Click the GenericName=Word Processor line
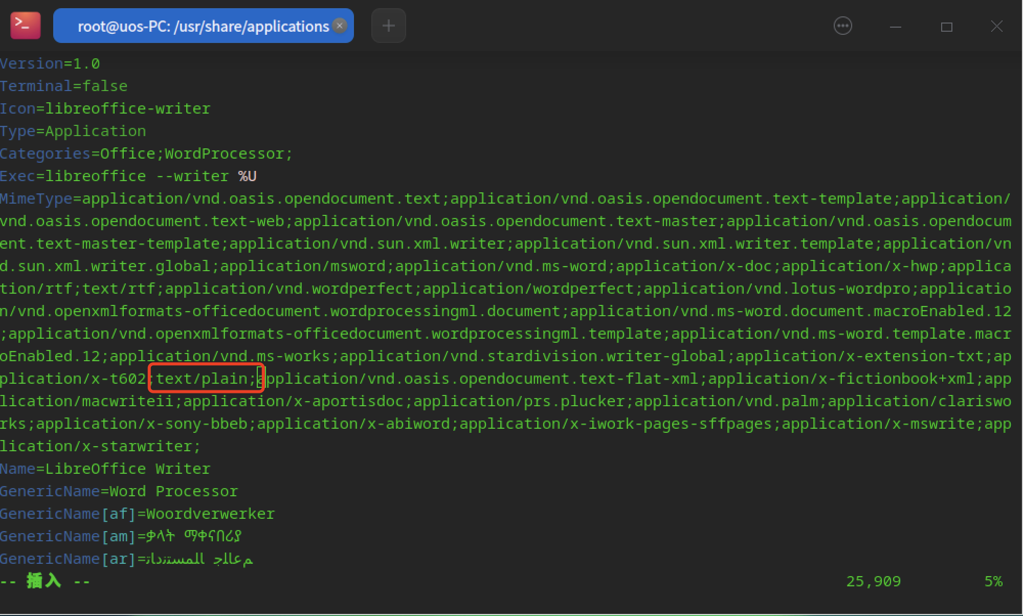The image size is (1023, 616). pos(119,491)
